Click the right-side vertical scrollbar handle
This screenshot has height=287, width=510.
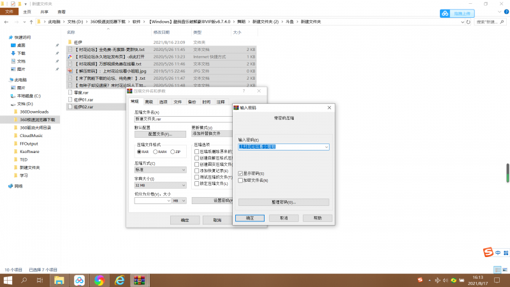point(507,173)
